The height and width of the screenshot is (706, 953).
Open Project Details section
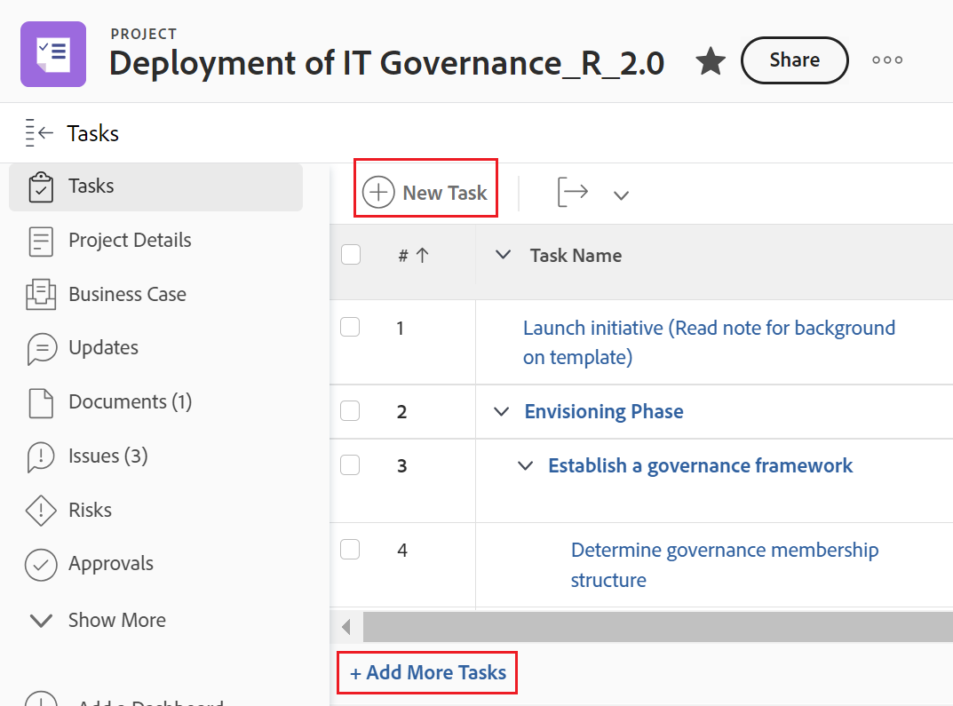point(130,240)
